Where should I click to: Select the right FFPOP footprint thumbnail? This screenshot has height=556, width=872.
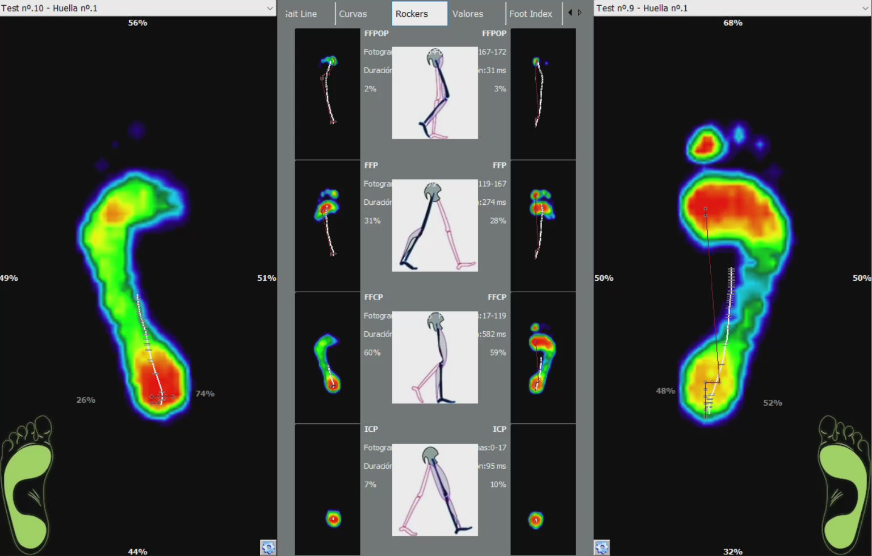point(543,94)
